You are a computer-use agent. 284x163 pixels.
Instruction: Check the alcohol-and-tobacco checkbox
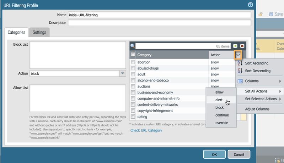point(133,80)
